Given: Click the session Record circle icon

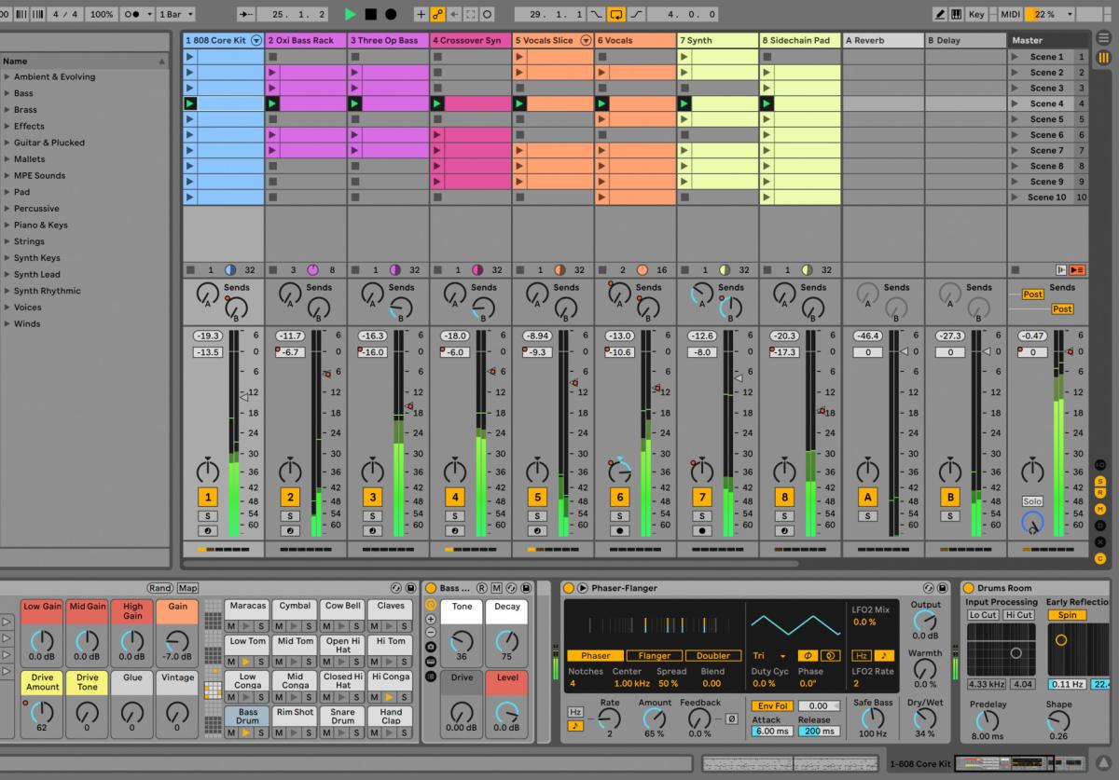Looking at the screenshot, I should pyautogui.click(x=390, y=14).
